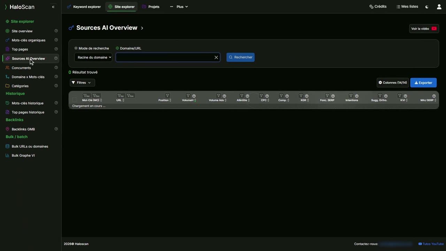The image size is (446, 251).
Task: Open the help icon next to Site overview
Action: point(56,31)
